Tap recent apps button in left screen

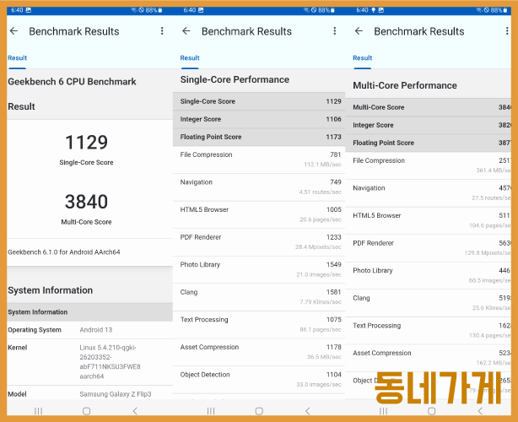point(38,411)
